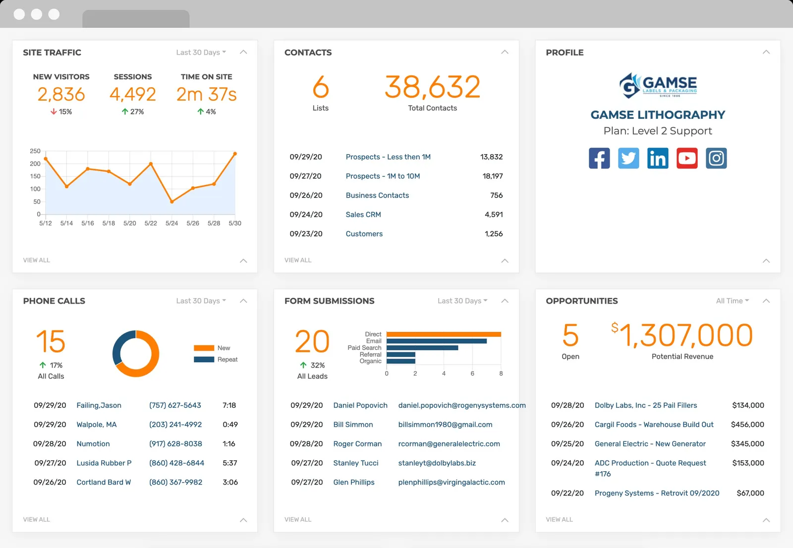Open Form Submissions Last 30 Days dropdown
The width and height of the screenshot is (793, 548).
462,301
